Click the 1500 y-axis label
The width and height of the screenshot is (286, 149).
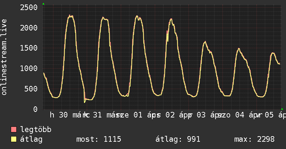(28, 48)
